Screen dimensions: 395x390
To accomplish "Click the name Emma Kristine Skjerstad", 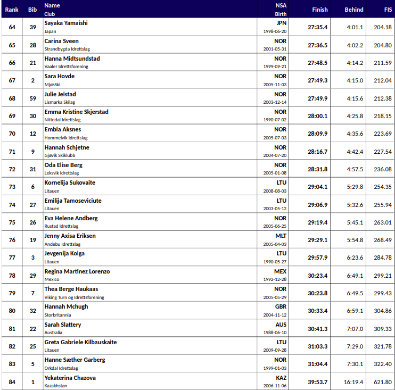I will tap(76, 112).
